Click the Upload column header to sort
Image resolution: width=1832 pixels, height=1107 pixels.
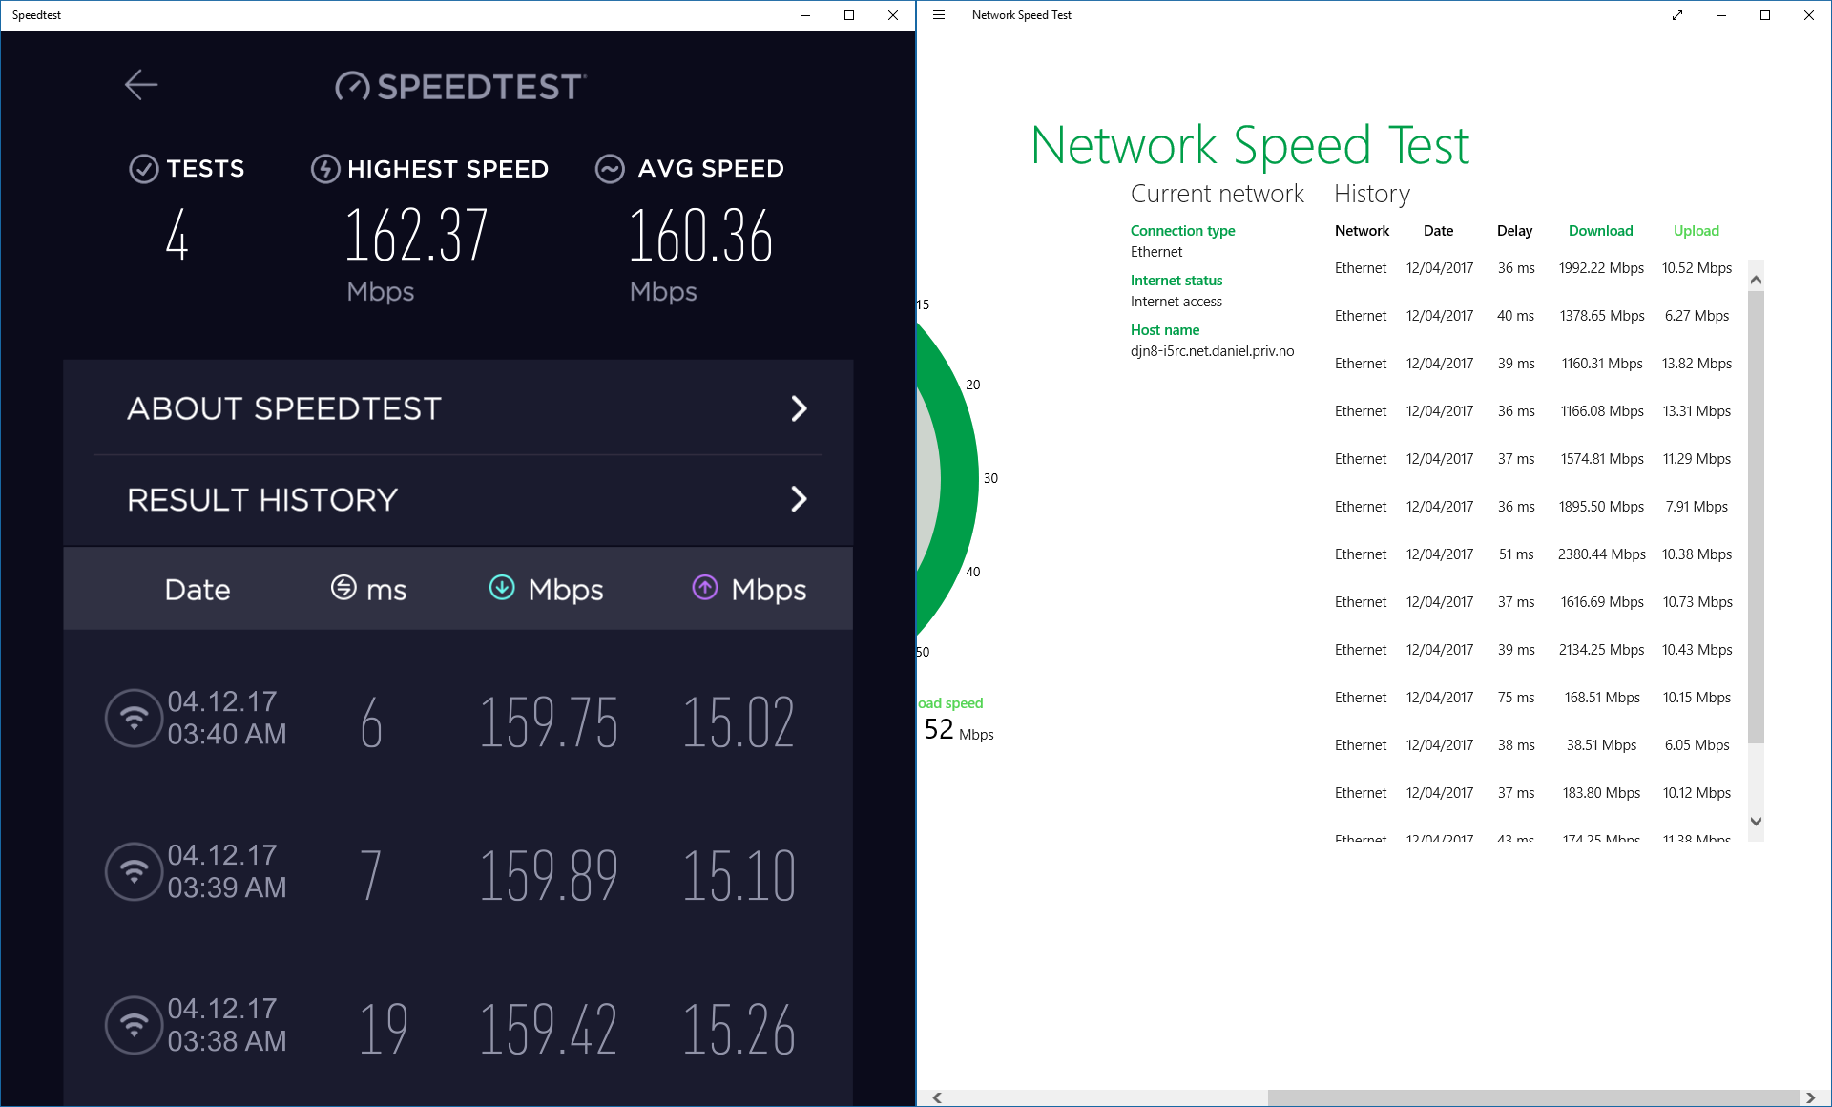coord(1695,229)
